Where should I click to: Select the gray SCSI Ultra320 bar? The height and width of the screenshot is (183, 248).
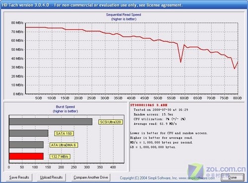[x=51, y=122]
